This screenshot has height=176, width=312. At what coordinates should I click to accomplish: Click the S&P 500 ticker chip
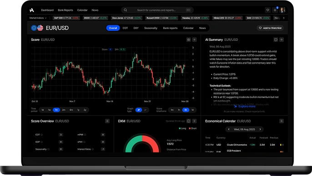click(66, 18)
